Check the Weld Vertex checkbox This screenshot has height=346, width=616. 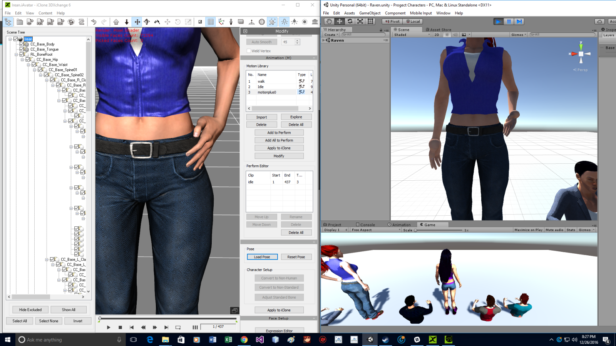(249, 51)
